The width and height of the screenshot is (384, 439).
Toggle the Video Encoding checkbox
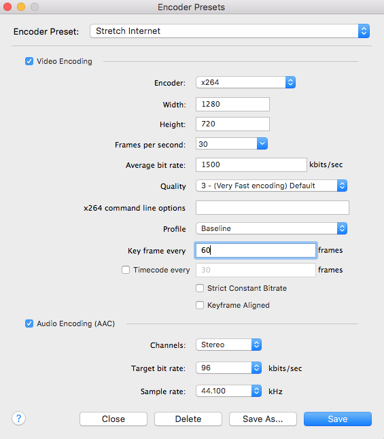29,61
